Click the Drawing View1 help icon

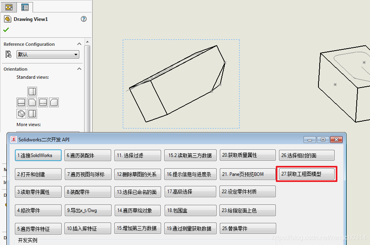pyautogui.click(x=83, y=19)
